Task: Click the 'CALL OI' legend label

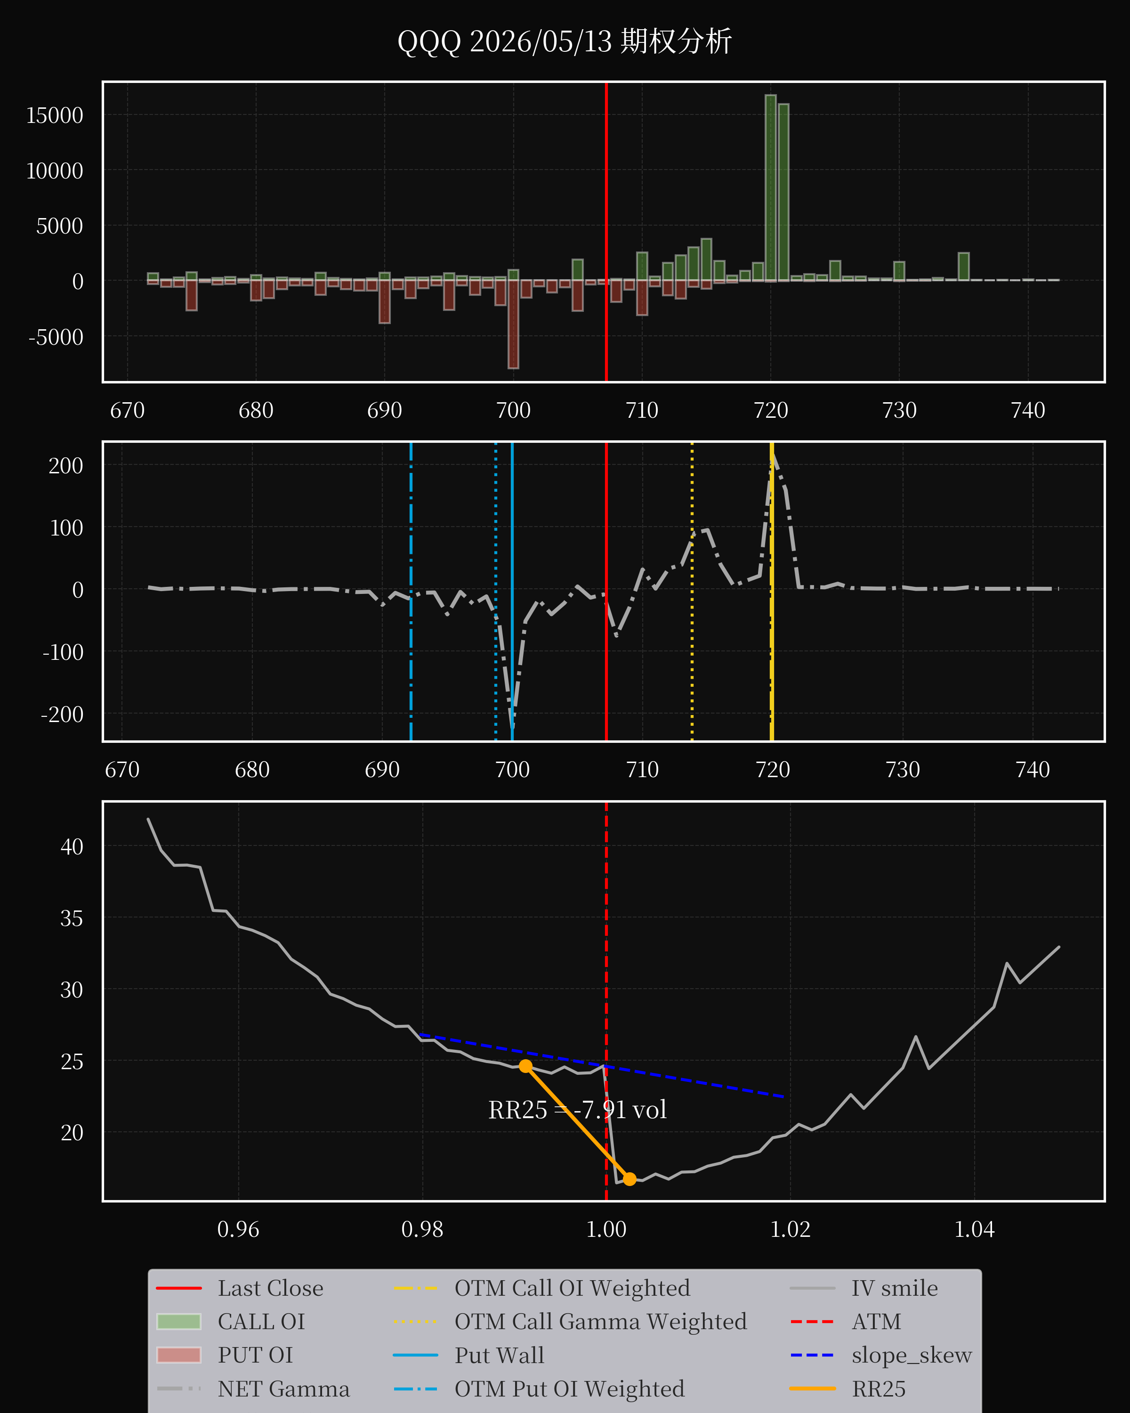Action: coord(261,1321)
